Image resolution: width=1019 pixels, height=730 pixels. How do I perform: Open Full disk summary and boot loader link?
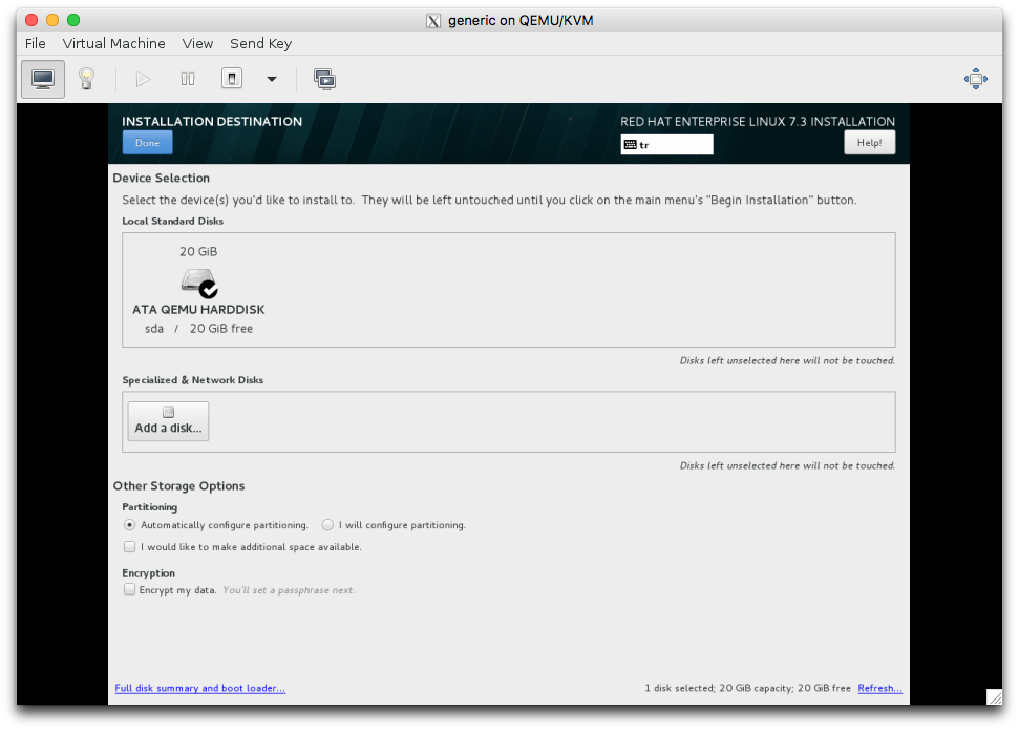(200, 688)
